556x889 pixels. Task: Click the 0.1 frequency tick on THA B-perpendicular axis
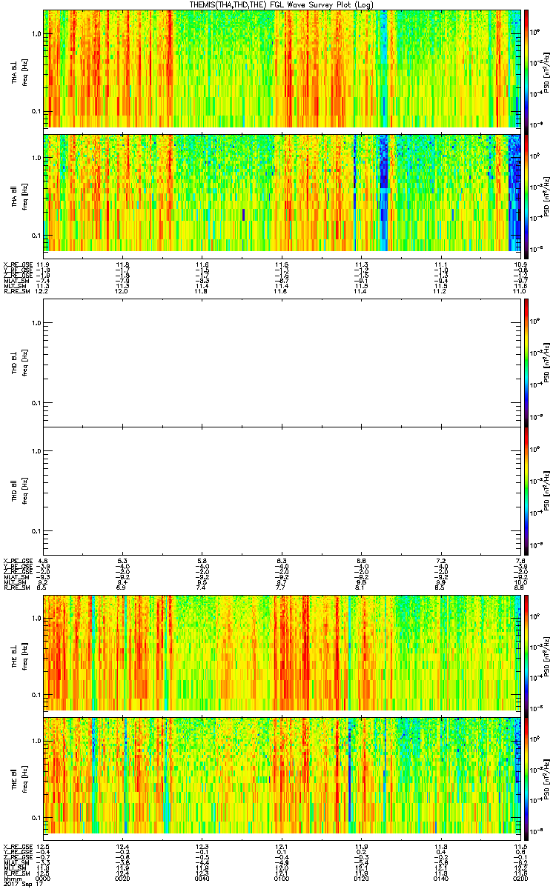point(36,111)
